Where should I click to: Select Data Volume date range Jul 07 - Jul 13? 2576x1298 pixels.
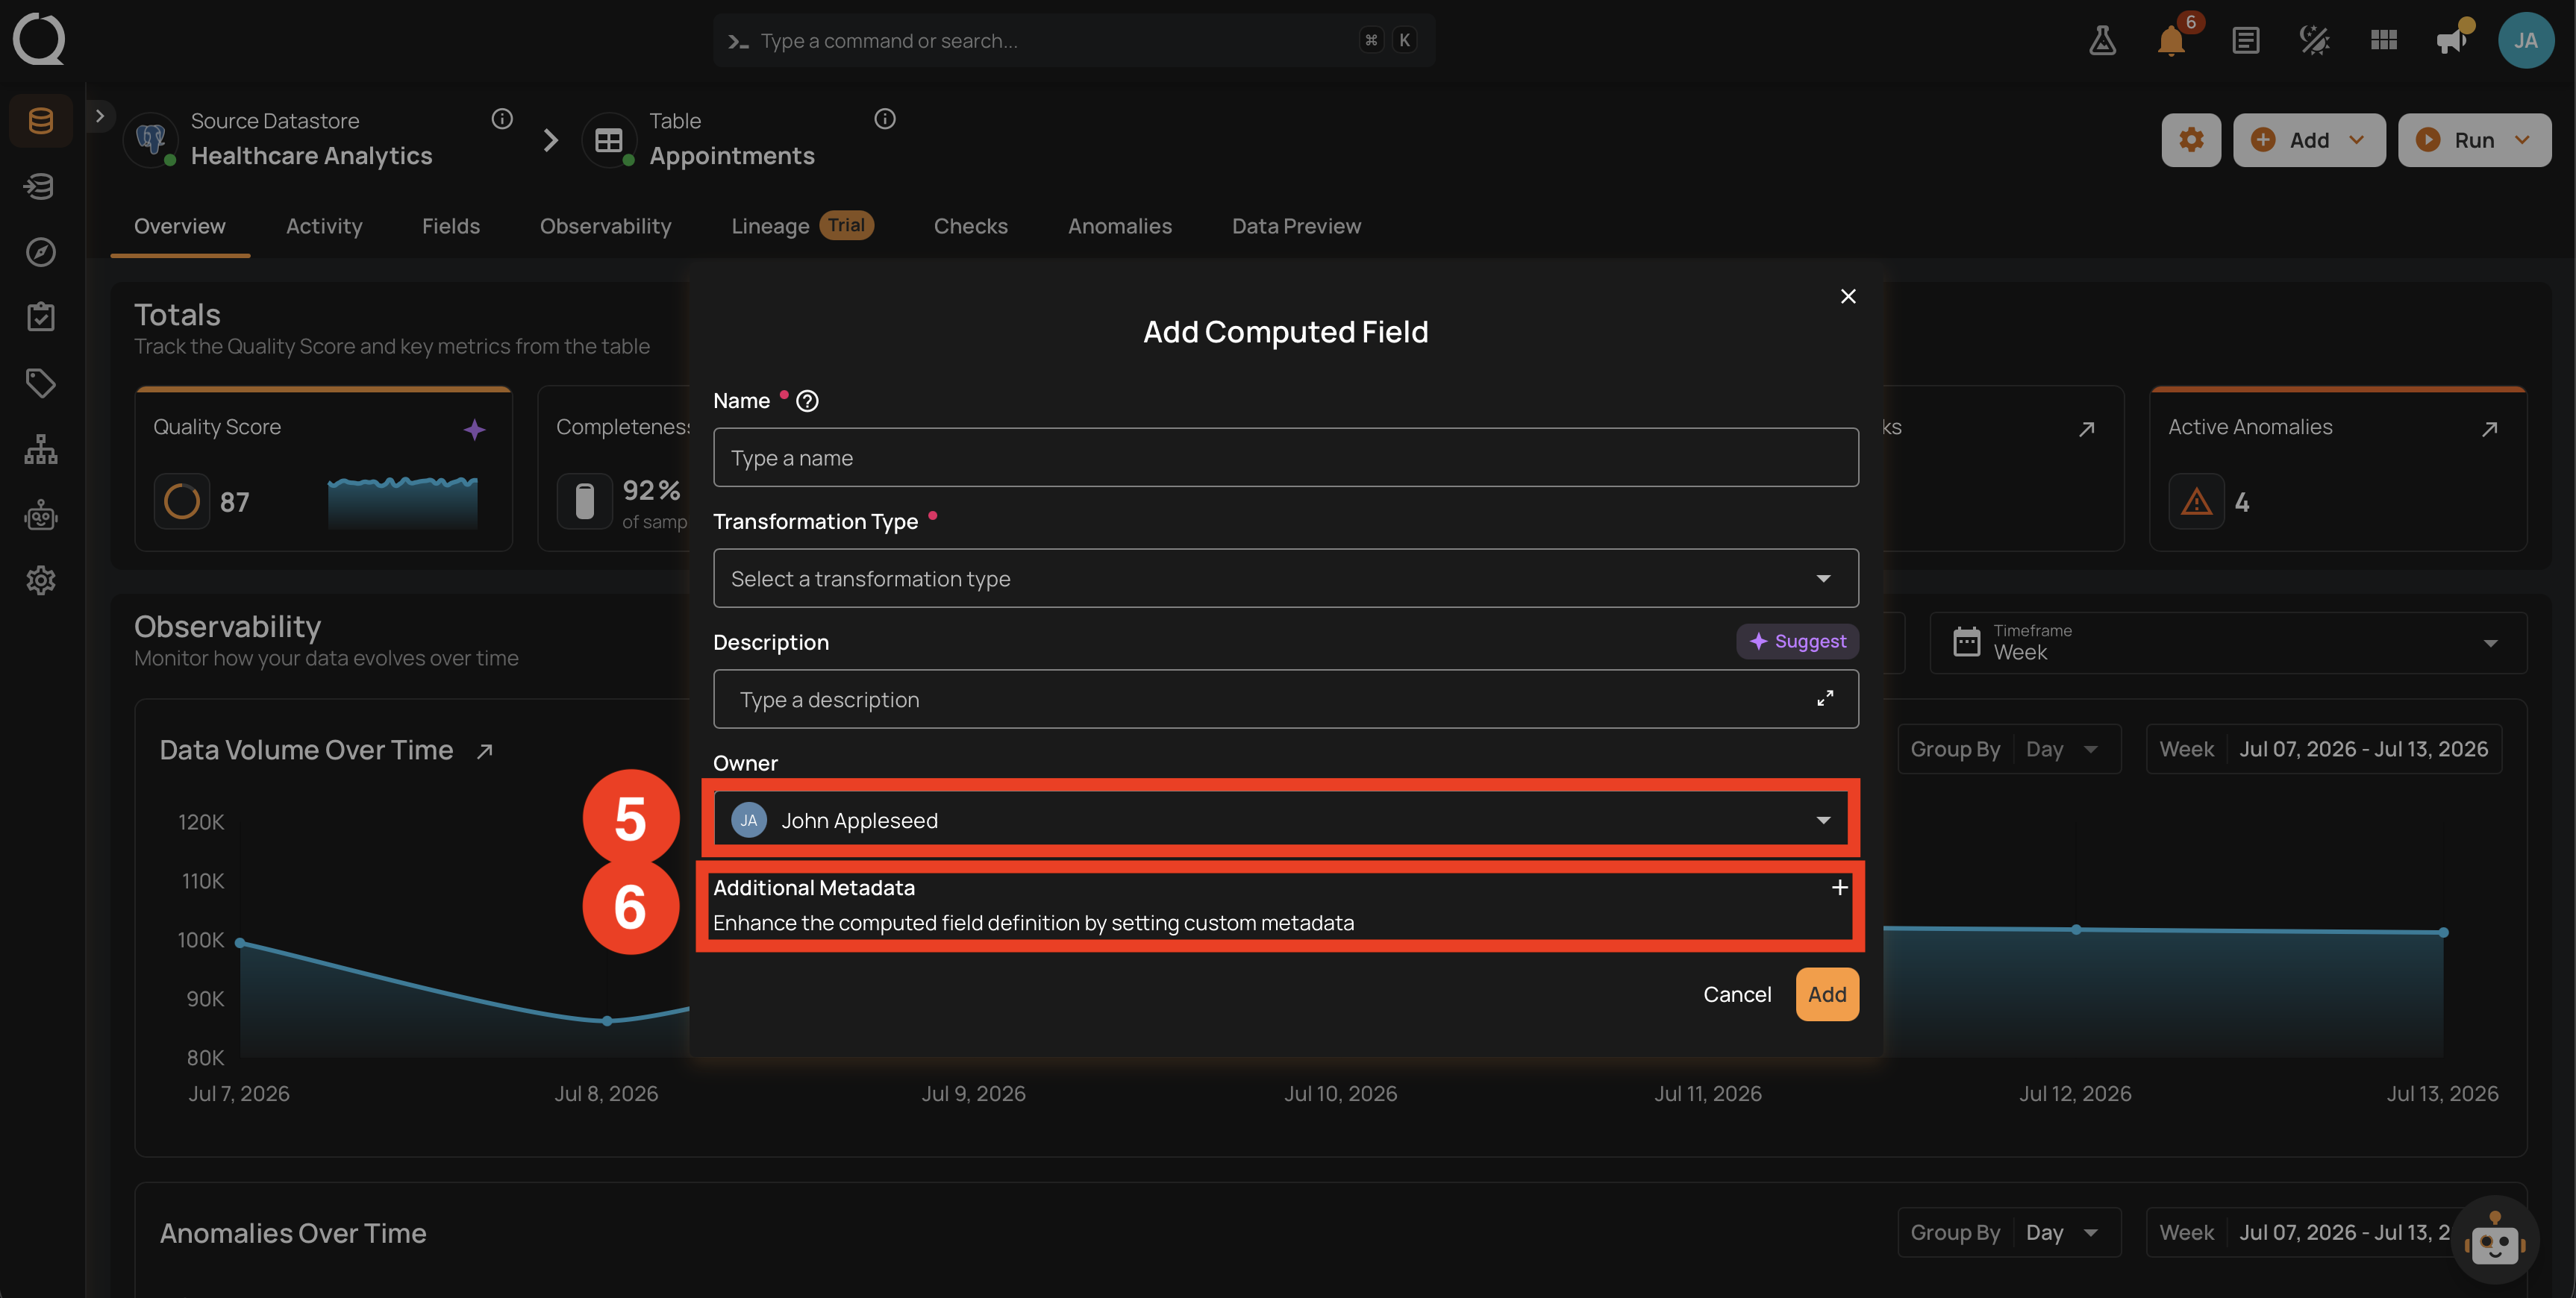[x=2324, y=749]
